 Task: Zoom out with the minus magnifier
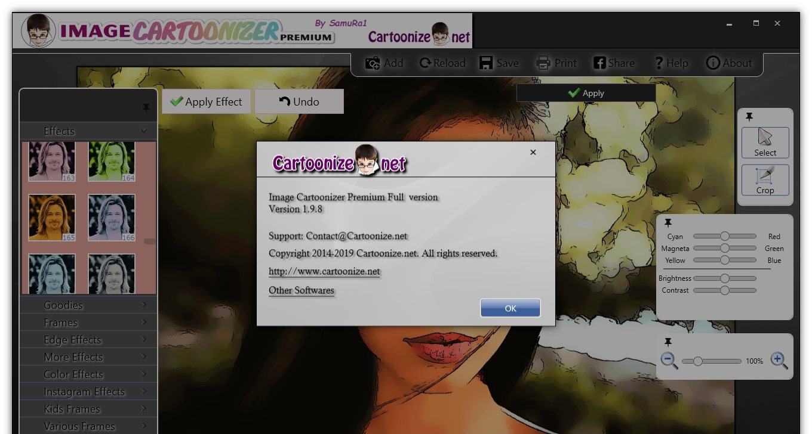669,361
